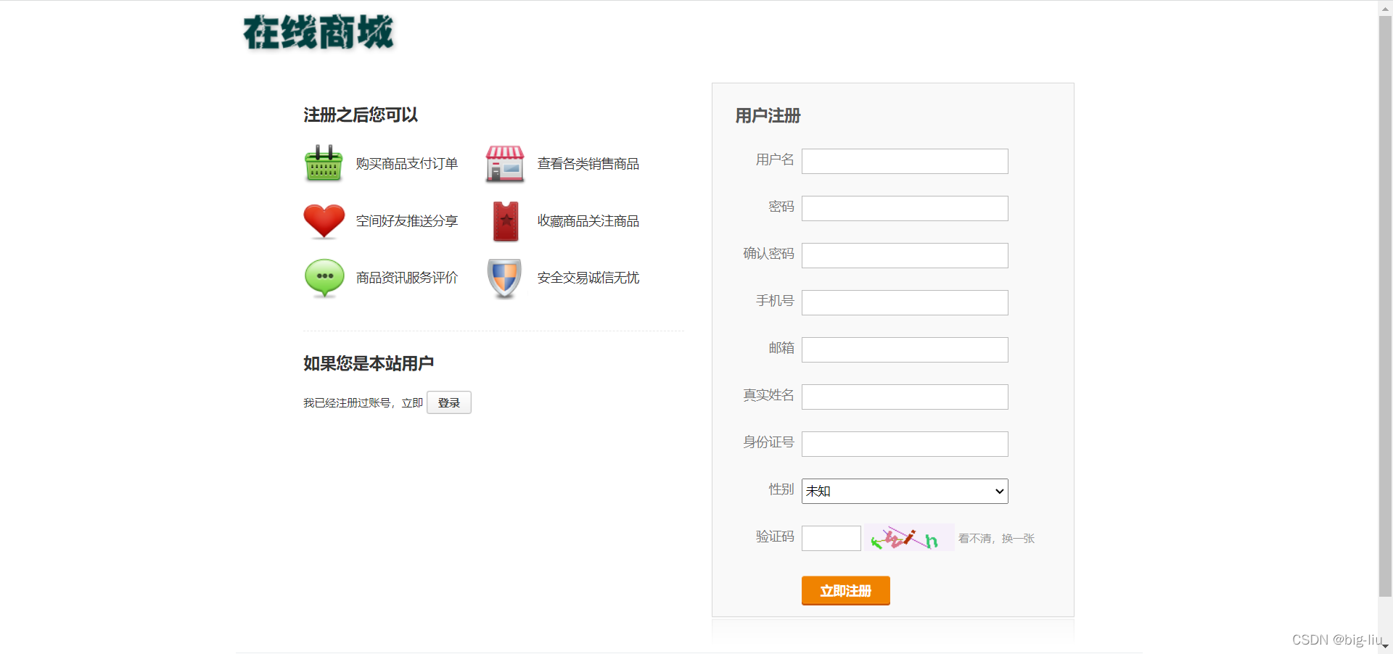The height and width of the screenshot is (654, 1393).
Task: Click the 立即注册 registration button
Action: [x=845, y=591]
